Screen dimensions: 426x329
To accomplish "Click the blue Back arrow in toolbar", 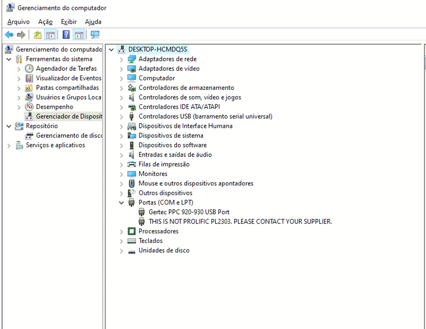I will [9, 35].
